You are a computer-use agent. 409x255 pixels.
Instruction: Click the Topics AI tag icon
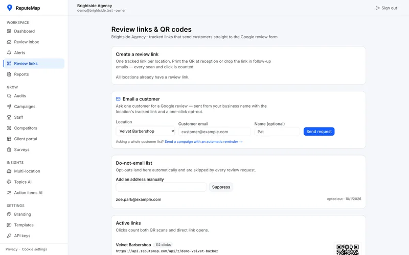[x=9, y=182]
